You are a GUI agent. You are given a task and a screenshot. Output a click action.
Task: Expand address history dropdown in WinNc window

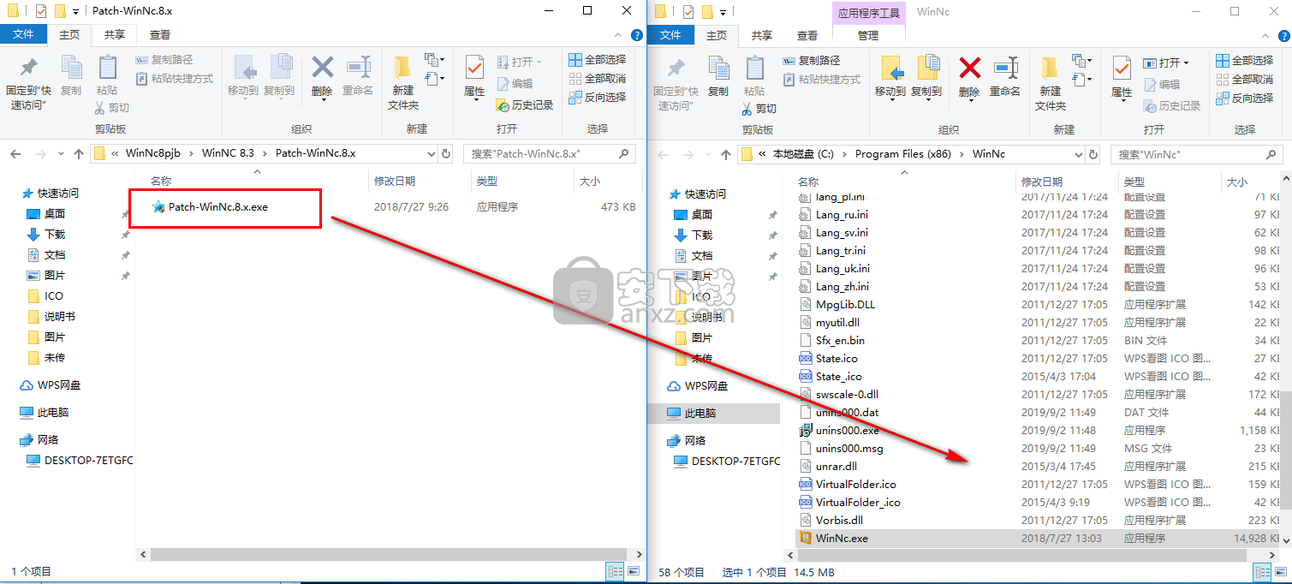coord(1078,154)
